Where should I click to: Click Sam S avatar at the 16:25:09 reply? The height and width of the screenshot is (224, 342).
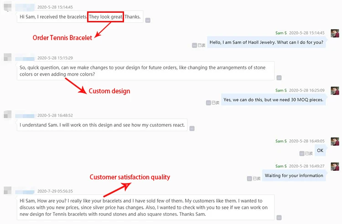point(335,91)
